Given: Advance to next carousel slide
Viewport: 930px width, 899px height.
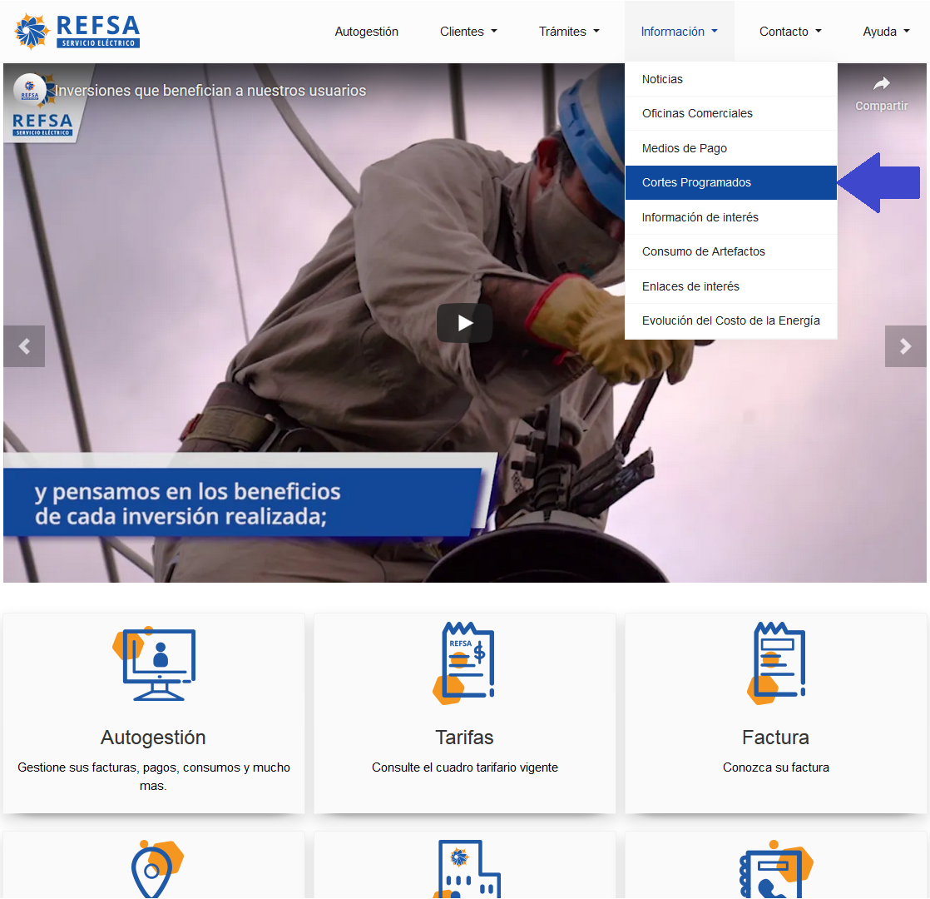Looking at the screenshot, I should 905,346.
